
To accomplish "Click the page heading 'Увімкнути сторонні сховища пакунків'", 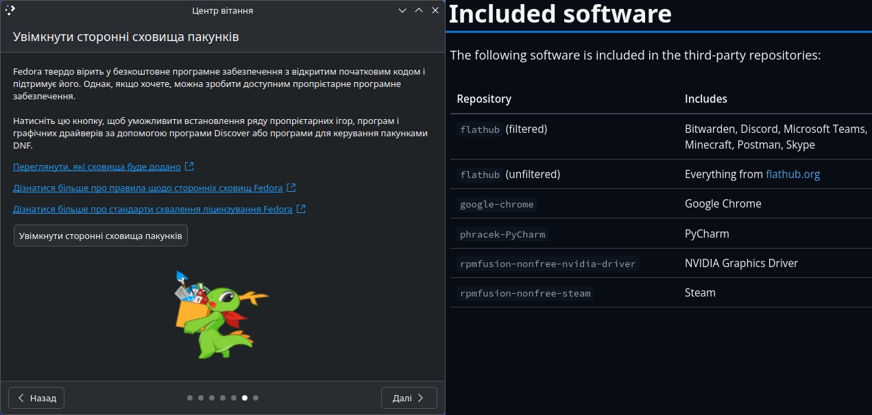I will click(x=126, y=36).
